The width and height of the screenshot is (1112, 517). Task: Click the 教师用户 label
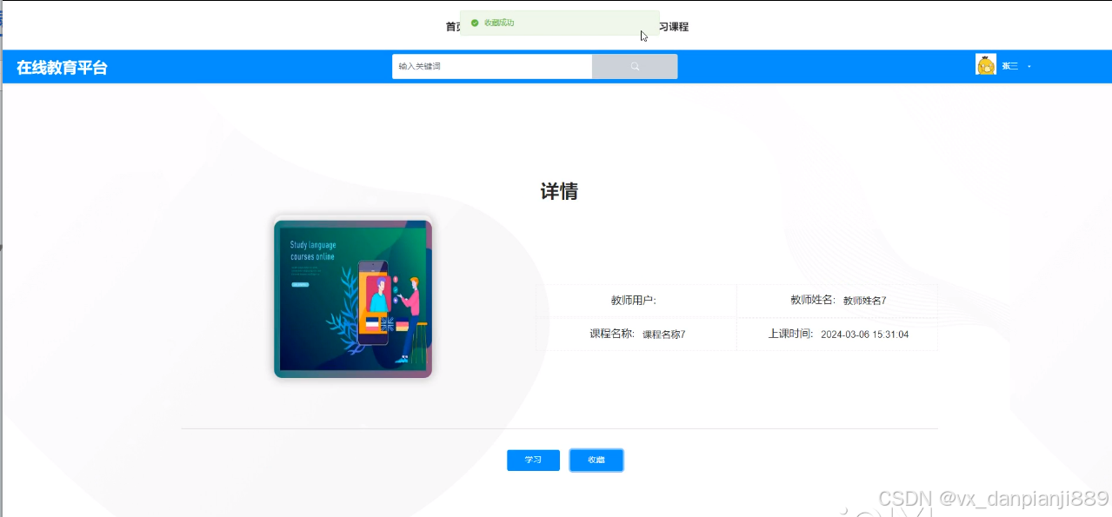633,301
